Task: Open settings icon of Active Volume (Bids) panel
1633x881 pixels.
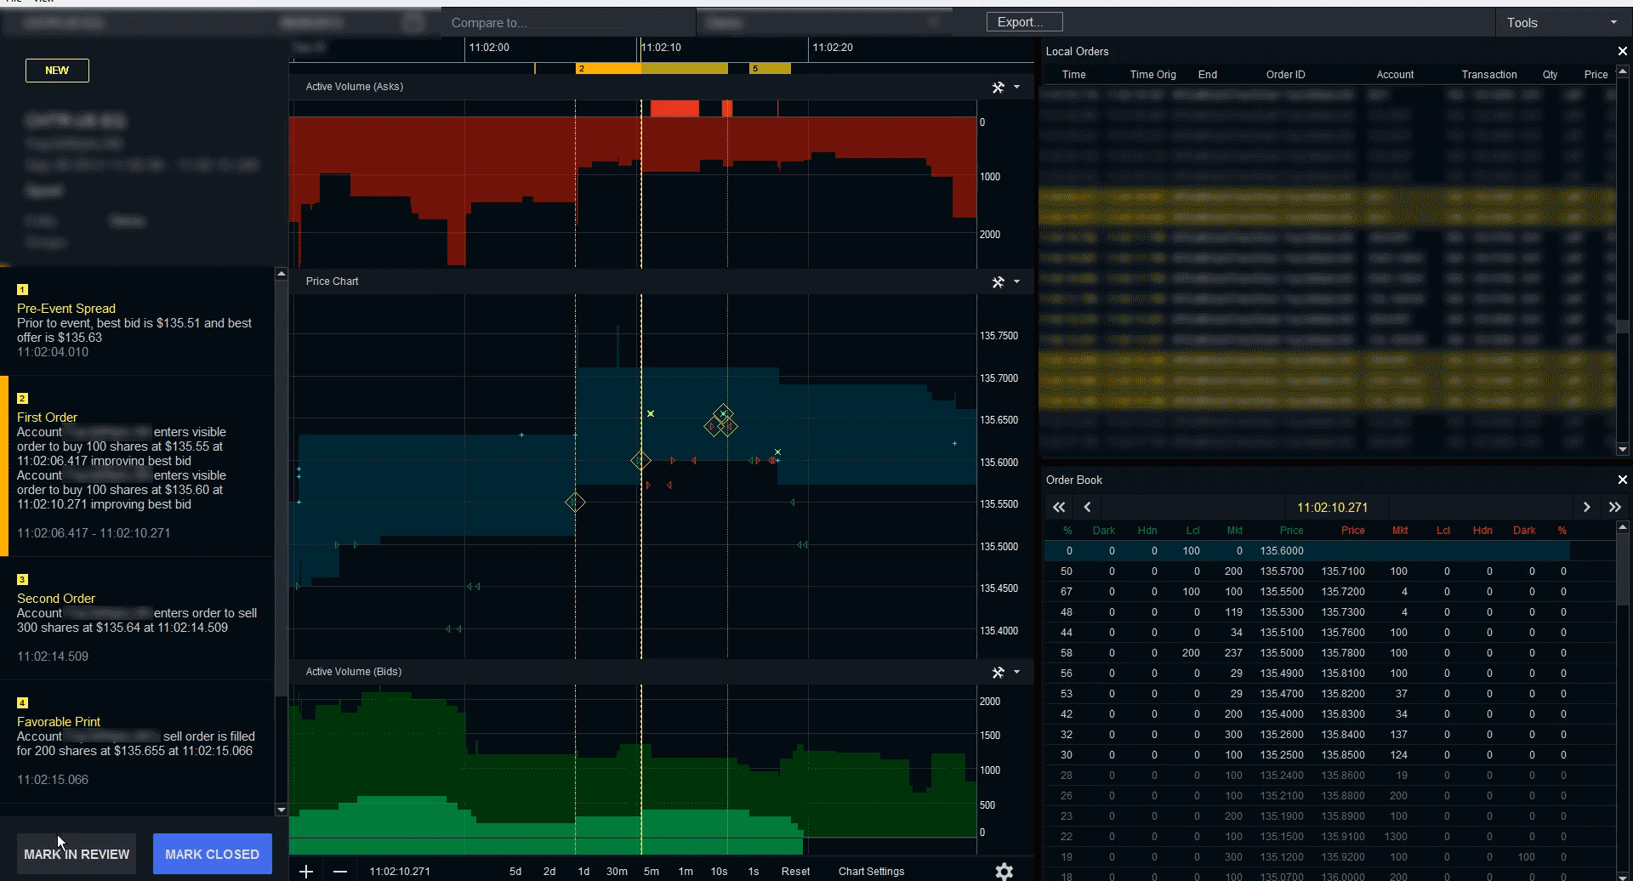Action: coord(999,672)
